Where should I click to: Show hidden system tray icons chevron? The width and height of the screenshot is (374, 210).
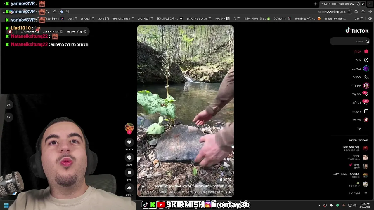319,205
